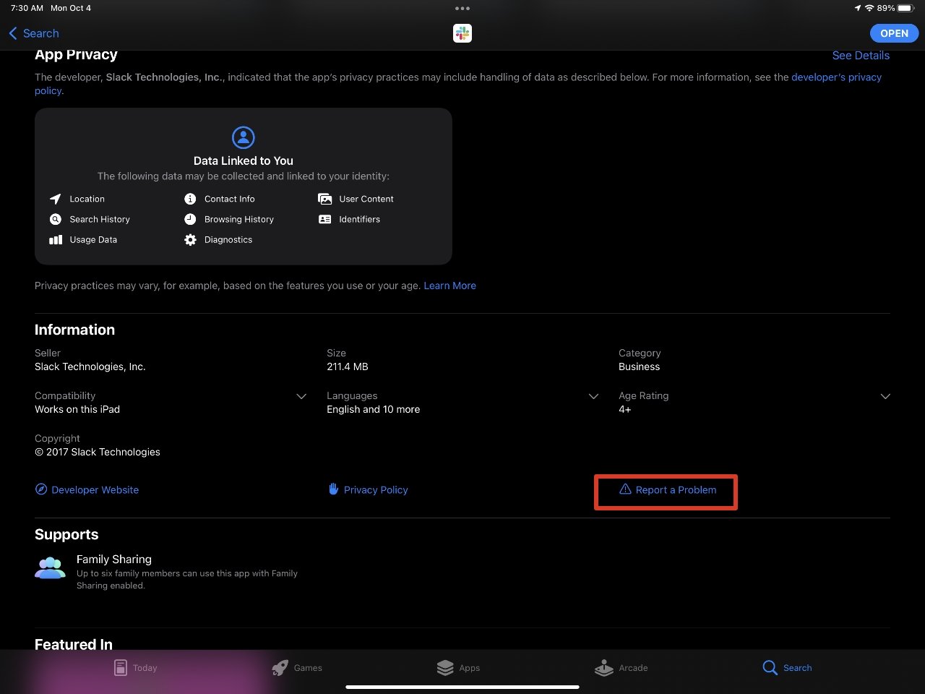Image resolution: width=925 pixels, height=694 pixels.
Task: Open the Developer Website link
Action: click(95, 490)
